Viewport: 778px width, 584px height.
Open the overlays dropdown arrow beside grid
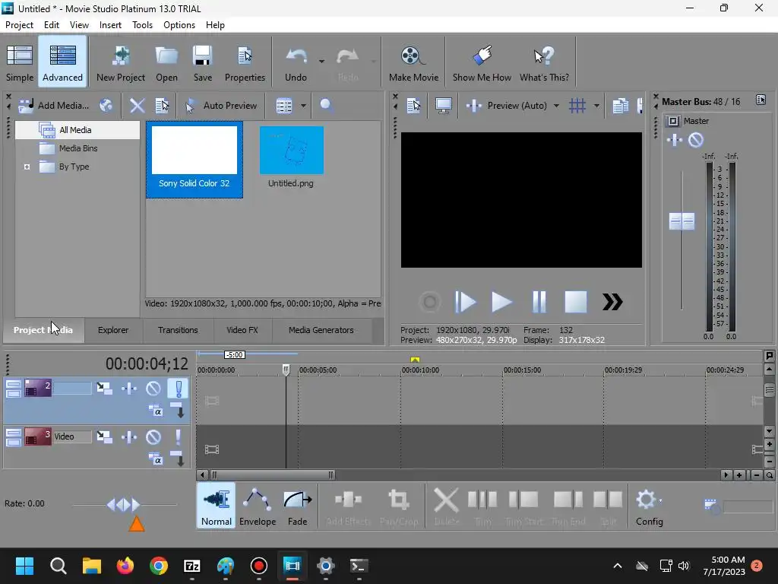[596, 105]
